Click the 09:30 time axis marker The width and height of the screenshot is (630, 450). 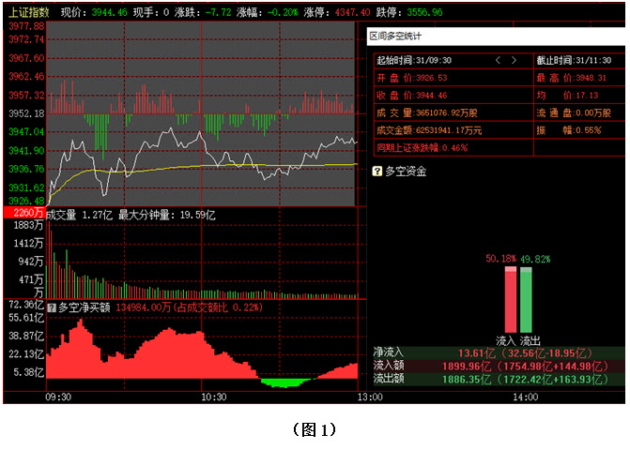(58, 397)
